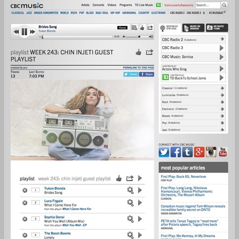The image size is (239, 239).
Task: Open settings gear for Yukon Blonde track
Action: click(x=130, y=190)
